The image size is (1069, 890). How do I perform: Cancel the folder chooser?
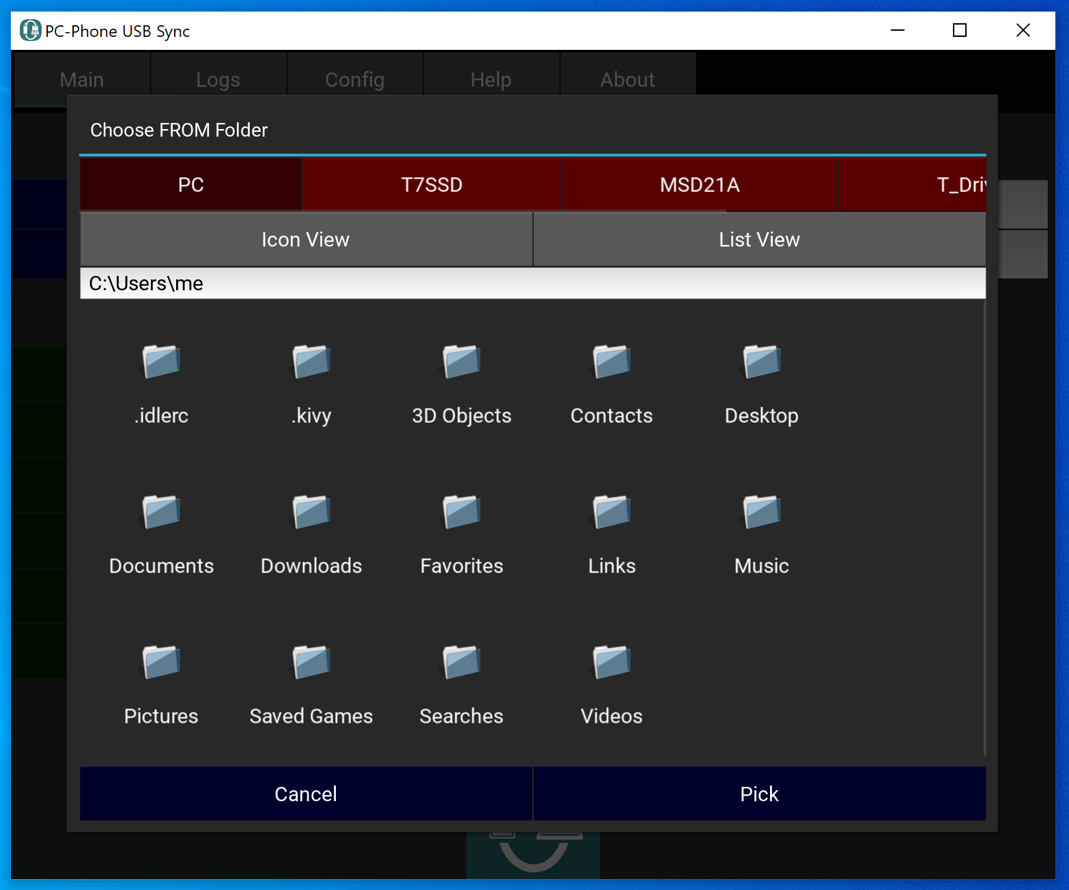[x=306, y=794]
